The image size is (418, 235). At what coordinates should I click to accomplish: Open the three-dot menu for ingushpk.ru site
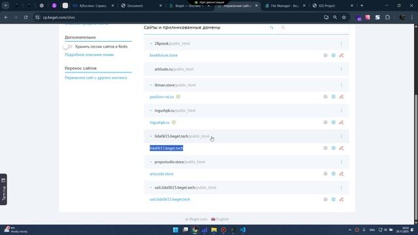click(341, 110)
